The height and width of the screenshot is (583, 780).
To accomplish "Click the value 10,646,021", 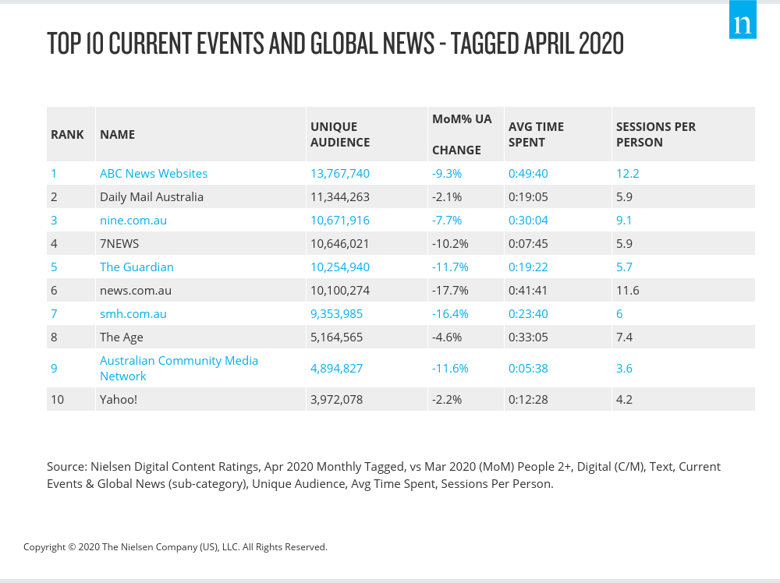I will [x=340, y=243].
